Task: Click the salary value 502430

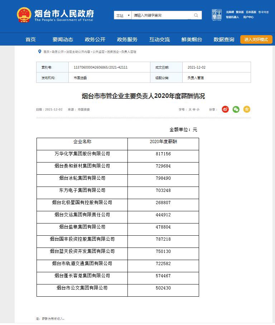Action: click(x=163, y=288)
